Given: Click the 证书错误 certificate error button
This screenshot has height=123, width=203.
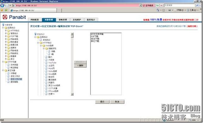Looking at the screenshot, I should tap(148, 5).
